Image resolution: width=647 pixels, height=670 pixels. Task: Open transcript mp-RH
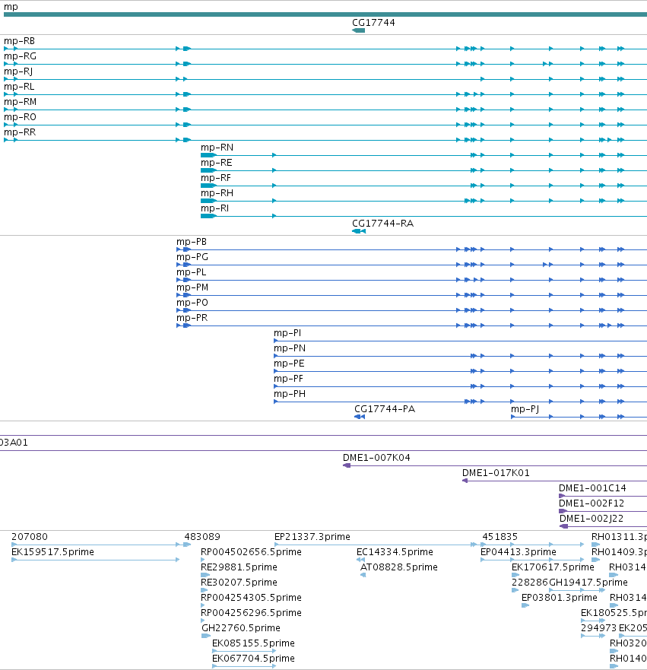pyautogui.click(x=217, y=193)
